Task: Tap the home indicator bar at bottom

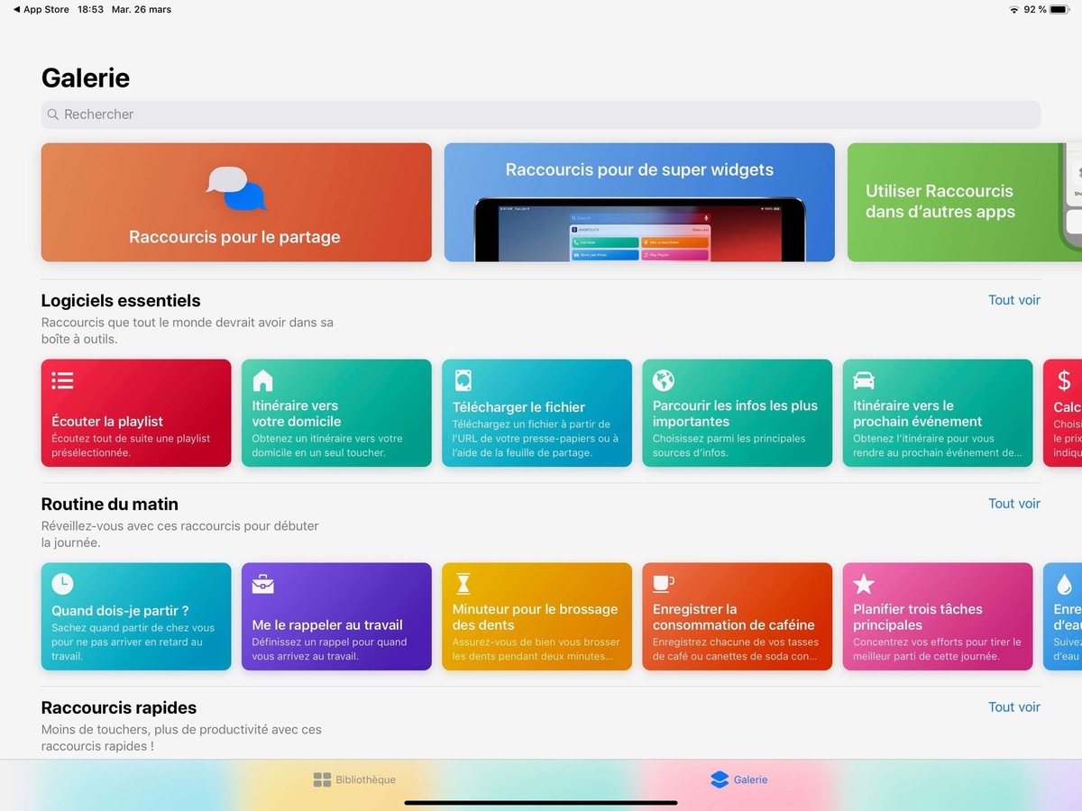Action: (541, 802)
